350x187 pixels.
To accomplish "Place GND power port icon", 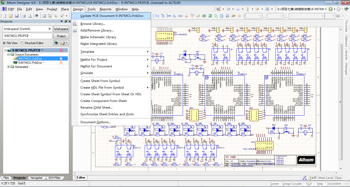I will pyautogui.click(x=187, y=16).
